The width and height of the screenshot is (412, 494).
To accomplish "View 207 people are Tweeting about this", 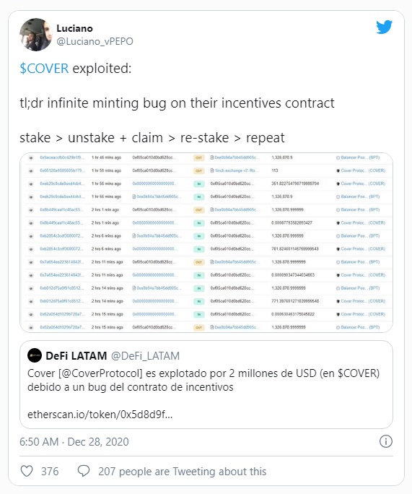I will (183, 472).
